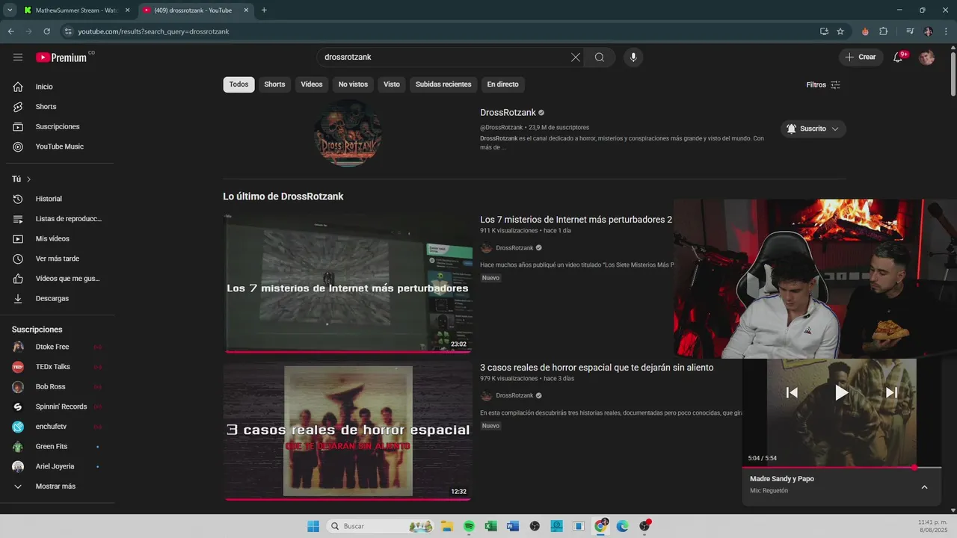Image resolution: width=957 pixels, height=538 pixels.
Task: Skip to next track in miniplayer
Action: pos(891,392)
